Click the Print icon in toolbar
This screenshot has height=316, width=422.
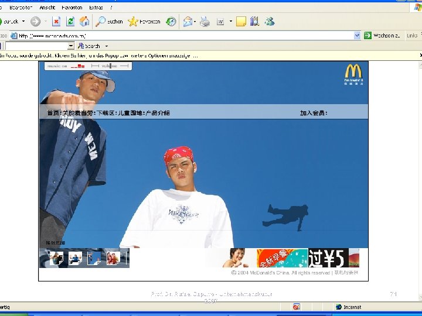click(x=205, y=22)
